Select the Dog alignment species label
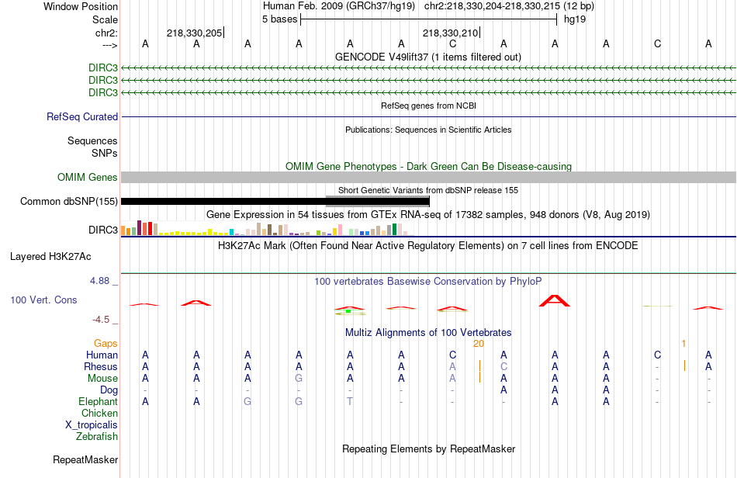The height and width of the screenshot is (478, 737). [x=109, y=390]
